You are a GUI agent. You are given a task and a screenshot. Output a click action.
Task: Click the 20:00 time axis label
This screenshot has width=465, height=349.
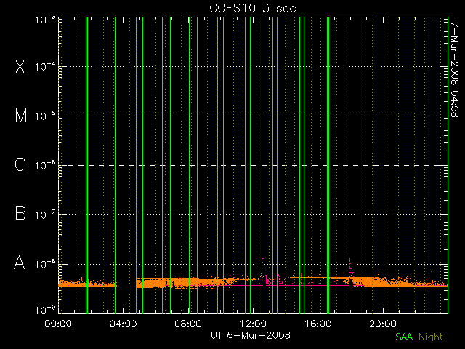tap(383, 323)
